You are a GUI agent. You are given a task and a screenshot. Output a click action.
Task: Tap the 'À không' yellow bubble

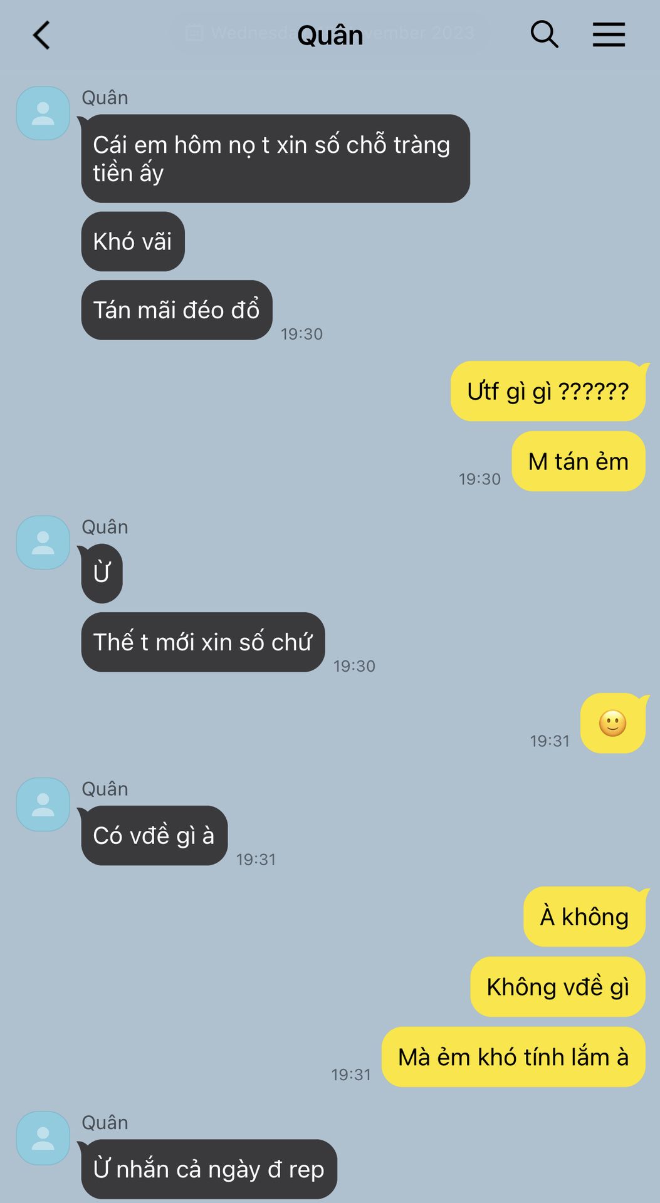coord(584,917)
